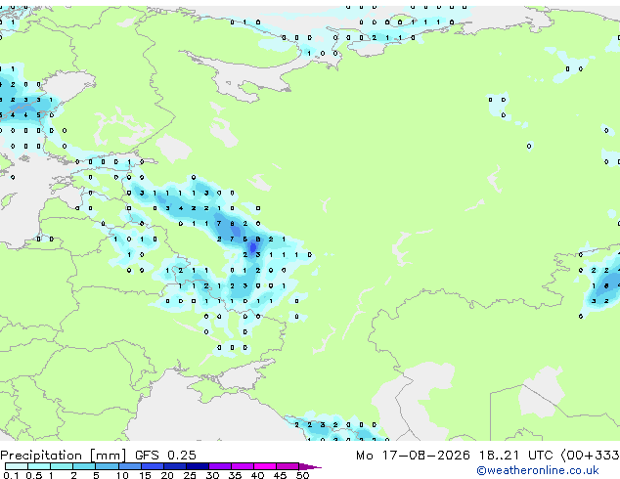Select the 25–30 mm dark navy swatch

[x=198, y=466]
